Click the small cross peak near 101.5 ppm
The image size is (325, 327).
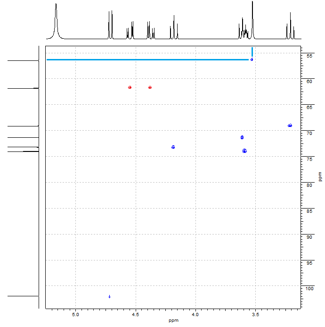pos(109,297)
